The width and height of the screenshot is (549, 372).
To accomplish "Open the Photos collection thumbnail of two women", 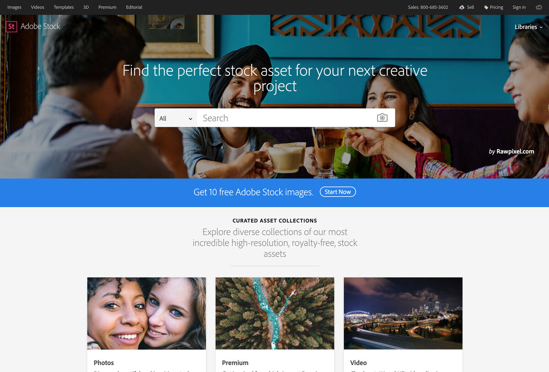I will 146,313.
